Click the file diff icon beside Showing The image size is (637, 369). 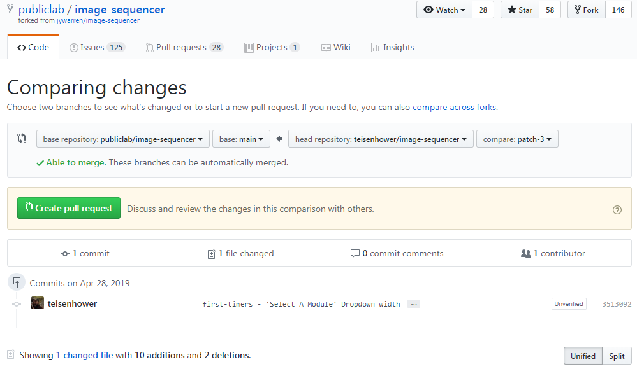pos(11,354)
